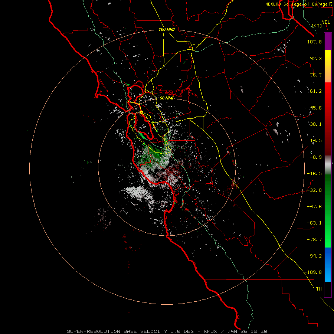Viewport: 334px width, 334px height.
Task: Click the VEL legend title
Action: pos(326,22)
